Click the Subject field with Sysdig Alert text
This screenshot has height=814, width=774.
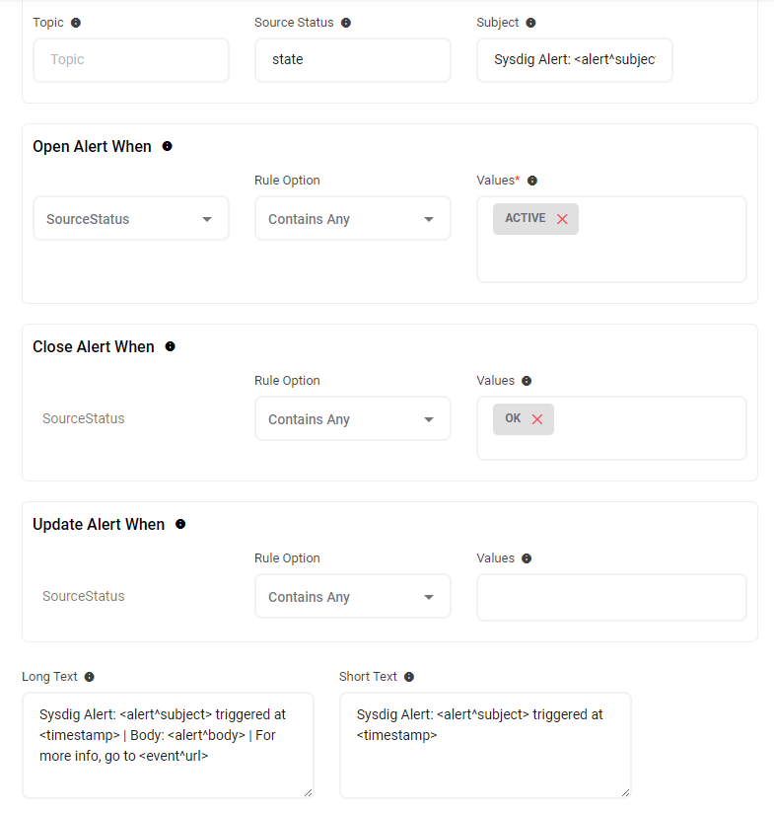coord(574,60)
